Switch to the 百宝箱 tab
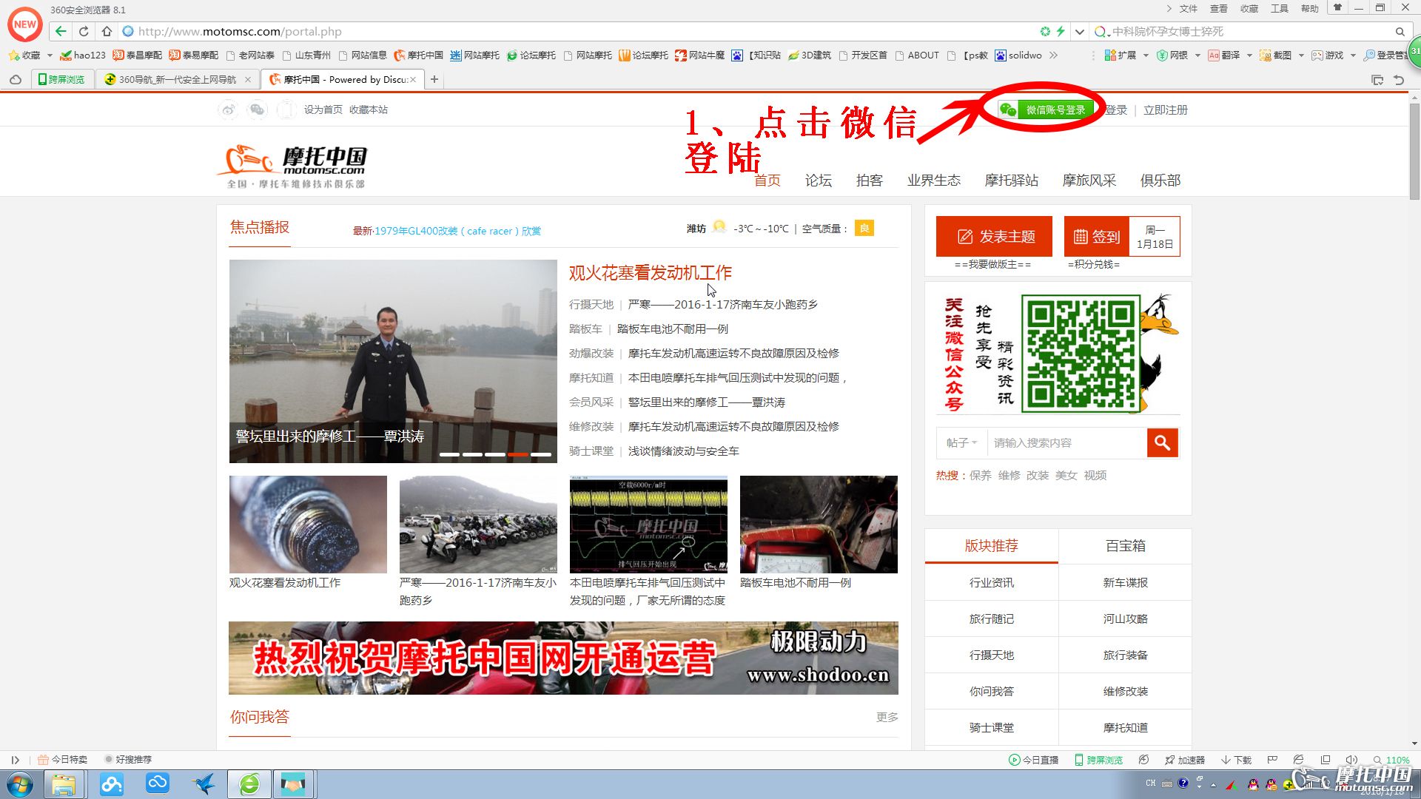This screenshot has width=1421, height=799. tap(1125, 546)
